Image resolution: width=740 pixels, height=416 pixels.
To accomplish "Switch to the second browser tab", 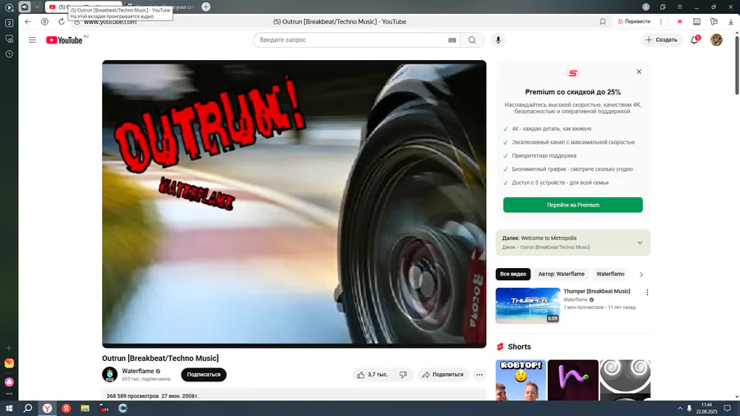I will (160, 7).
